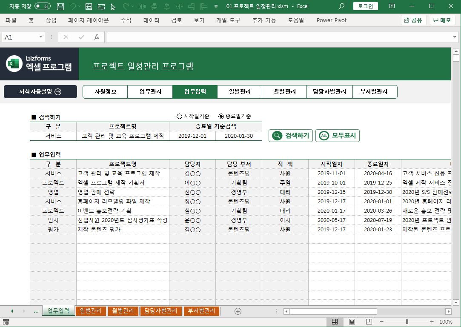Go to the 업무관리 navigation button
Viewport: 461px width, 327px height.
[150, 92]
